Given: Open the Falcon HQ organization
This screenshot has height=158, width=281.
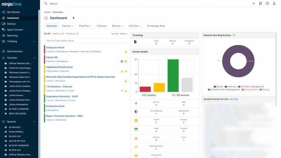Looking at the screenshot, I should click(52, 57).
